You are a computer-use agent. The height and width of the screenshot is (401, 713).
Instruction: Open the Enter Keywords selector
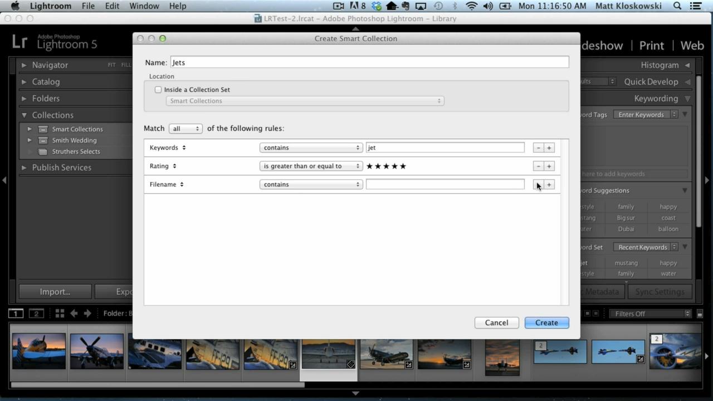coord(646,115)
